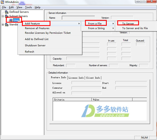Expand the Standalone tree node
Screen dimensions: 157x140
[3, 25]
